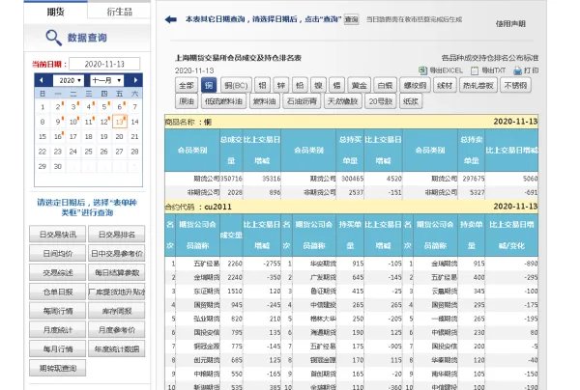Click the 每月行情 button
Screen dimensions: 580x390
(x=58, y=348)
